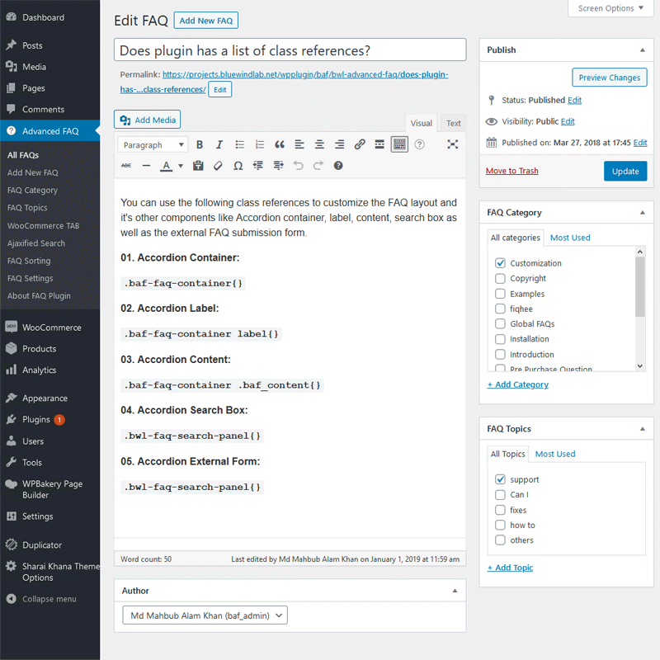
Task: Insert a special character
Action: [x=238, y=165]
